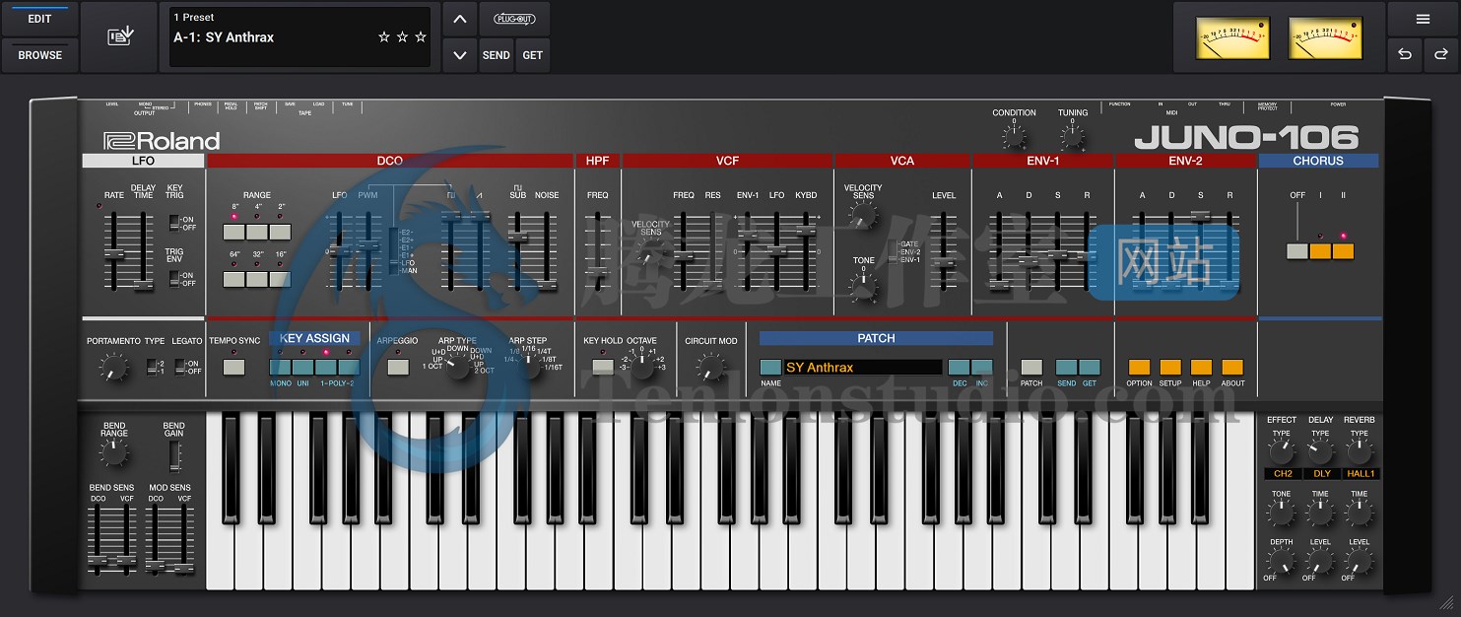Click the top SEND button
Image resolution: width=1461 pixels, height=617 pixels.
tap(496, 55)
